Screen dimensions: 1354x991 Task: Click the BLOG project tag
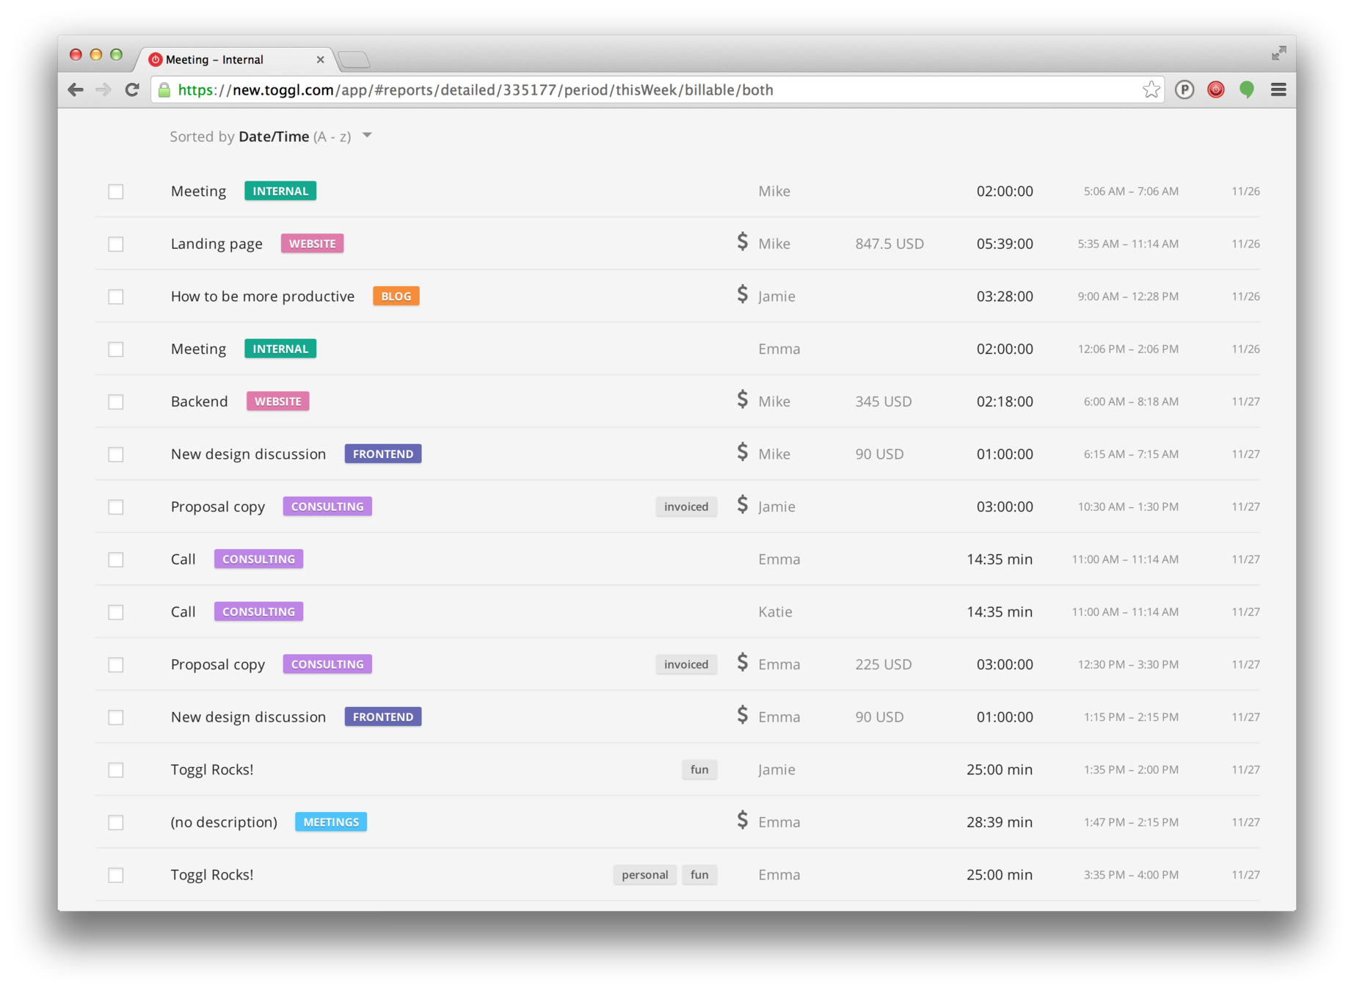(396, 296)
